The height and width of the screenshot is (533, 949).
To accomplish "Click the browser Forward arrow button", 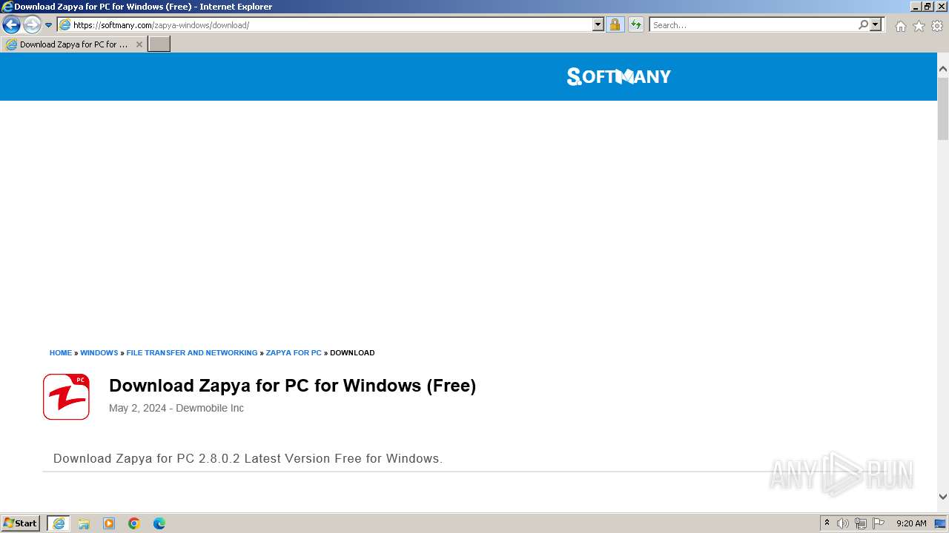I will [32, 24].
